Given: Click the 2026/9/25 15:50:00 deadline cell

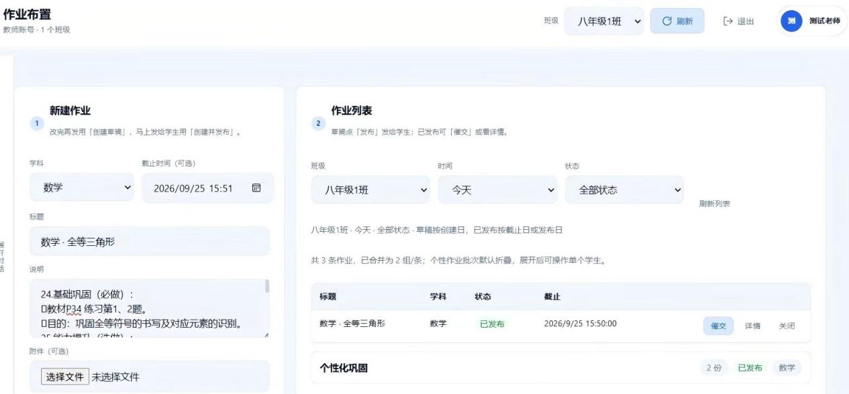Looking at the screenshot, I should [580, 324].
